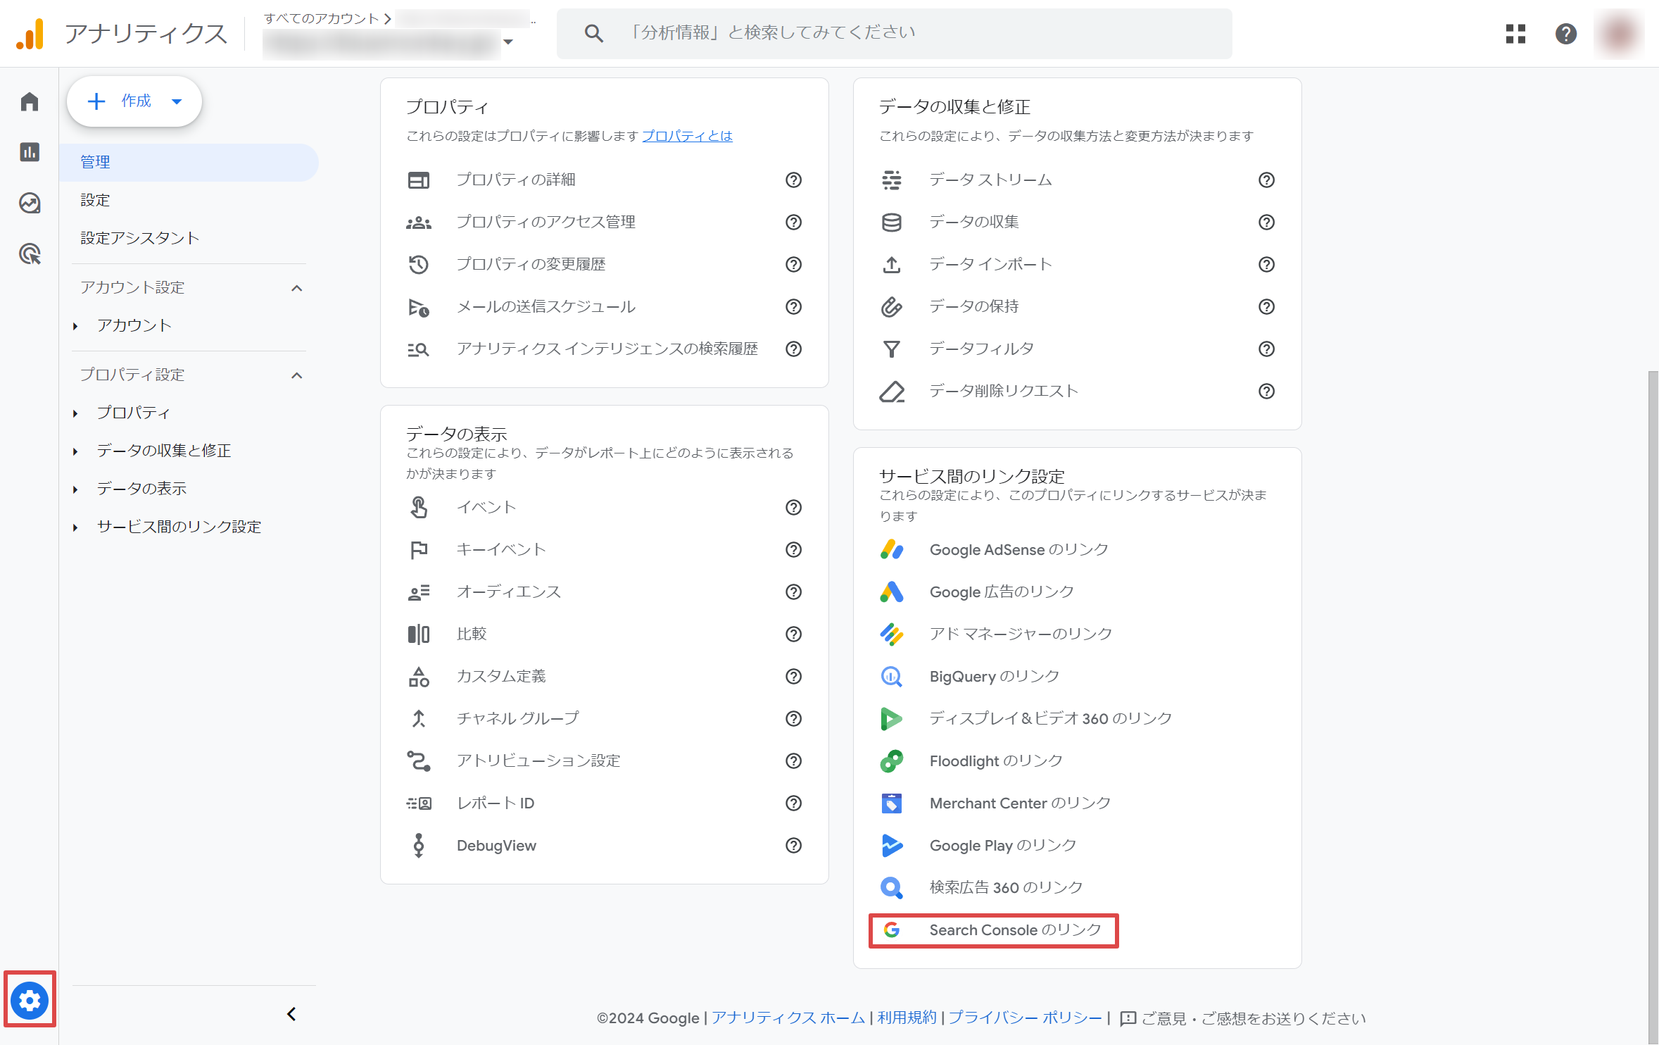
Task: Click help icon for カスタム定義
Action: click(x=793, y=676)
